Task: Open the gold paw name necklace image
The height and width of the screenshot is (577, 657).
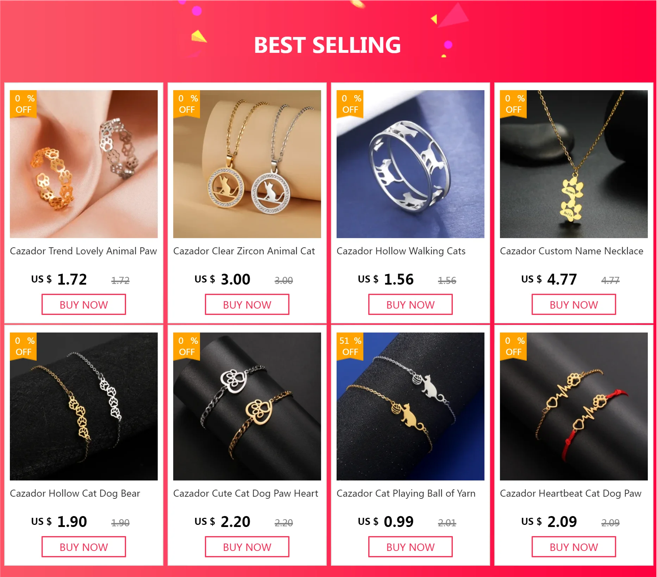Action: [574, 164]
